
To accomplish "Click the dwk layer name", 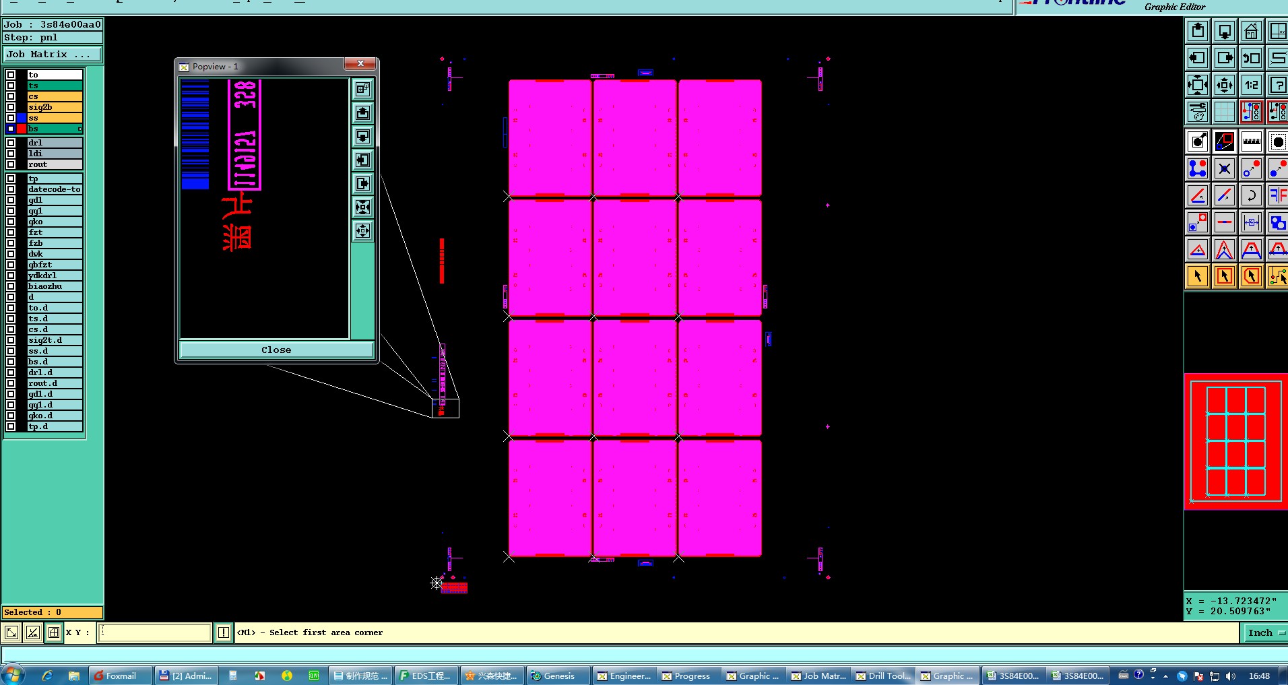I will (55, 254).
